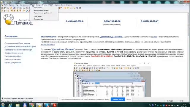This screenshot has width=190, height=107.
Task: Click the home icon in the top toolbar
Action: 2,8
